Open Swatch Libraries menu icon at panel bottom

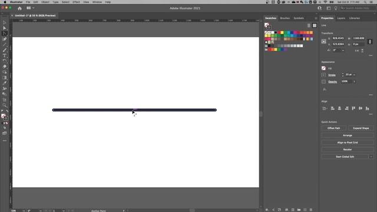click(267, 210)
